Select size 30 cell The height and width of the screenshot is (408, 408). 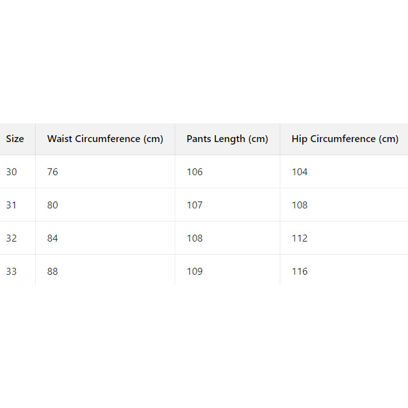(x=12, y=172)
